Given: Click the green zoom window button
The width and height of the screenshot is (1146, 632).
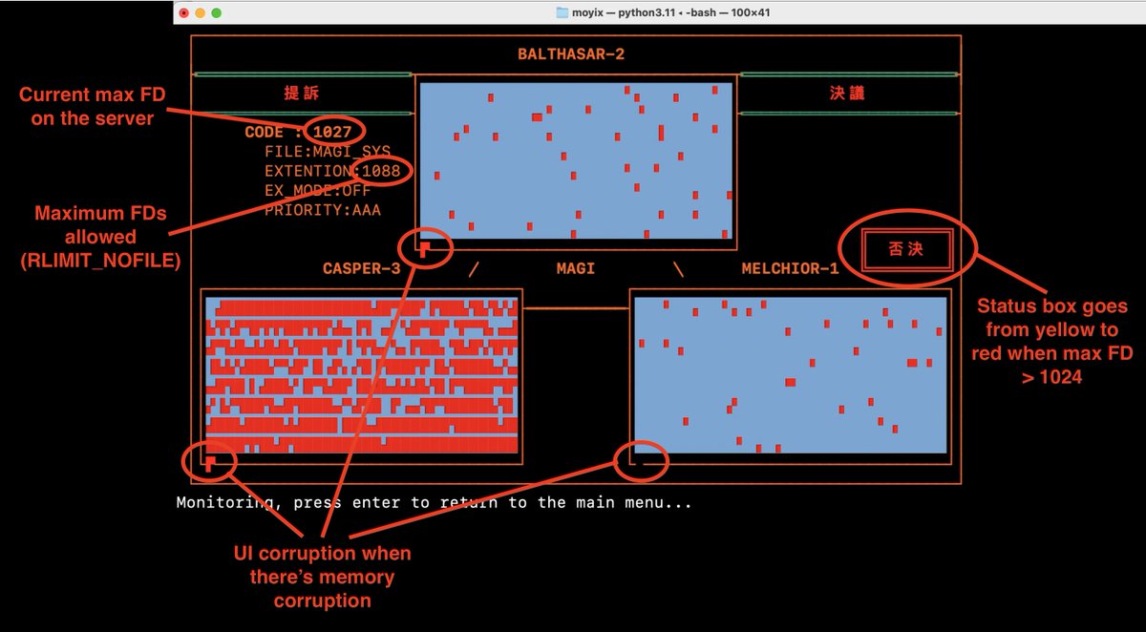Looking at the screenshot, I should click(x=216, y=13).
